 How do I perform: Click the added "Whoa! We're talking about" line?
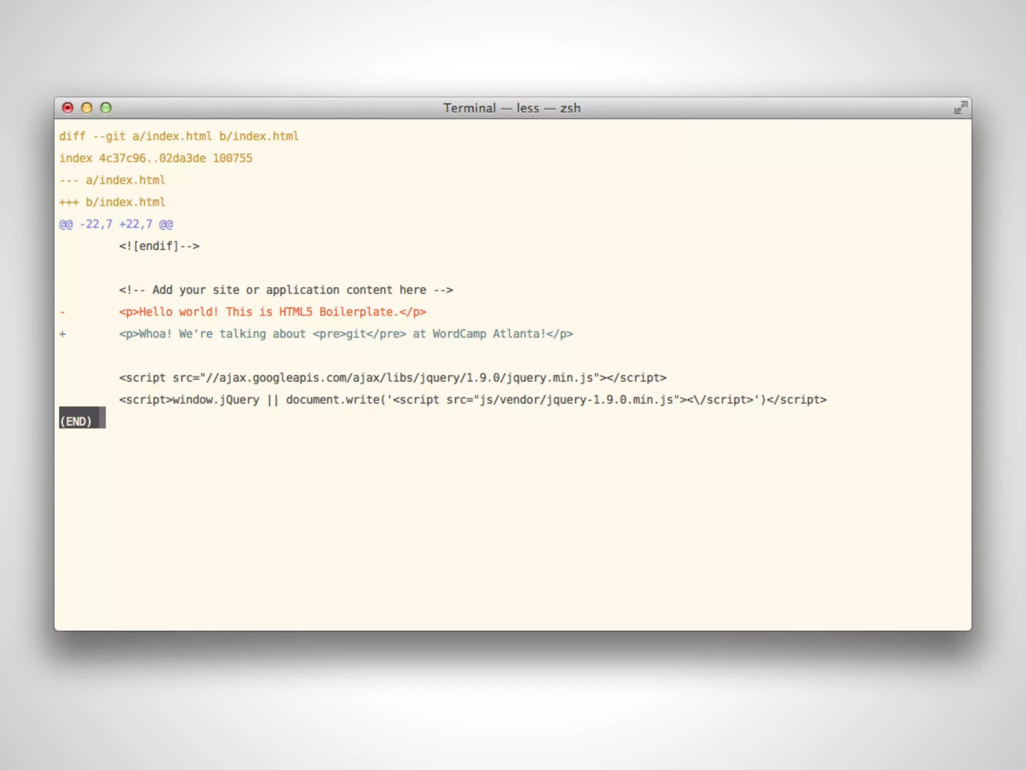[346, 334]
